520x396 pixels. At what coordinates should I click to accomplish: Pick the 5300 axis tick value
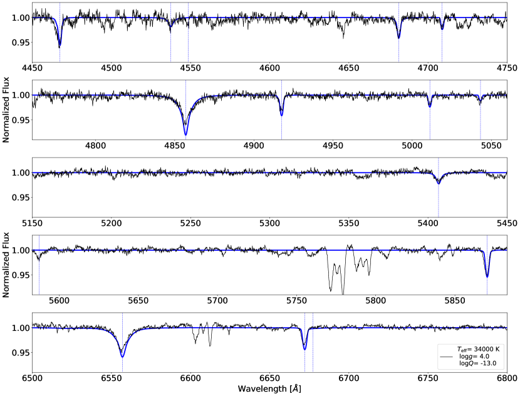pyautogui.click(x=269, y=223)
